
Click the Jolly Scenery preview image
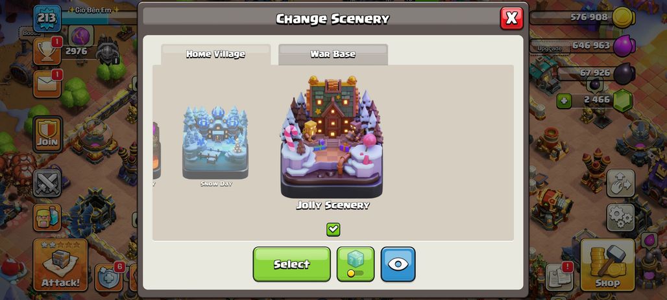(x=332, y=137)
